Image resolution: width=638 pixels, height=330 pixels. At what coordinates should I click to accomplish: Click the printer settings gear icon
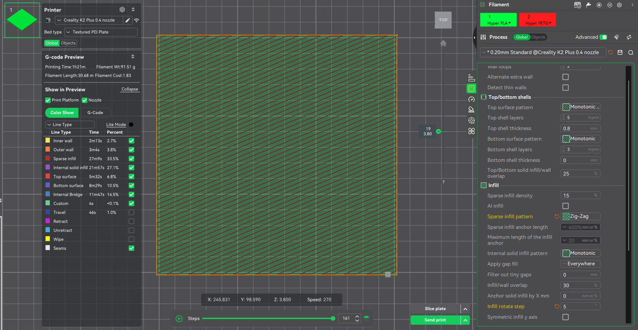coord(122,9)
